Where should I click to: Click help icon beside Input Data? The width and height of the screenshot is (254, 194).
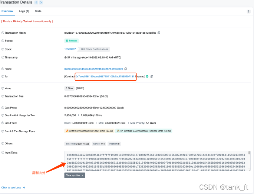point(3,153)
